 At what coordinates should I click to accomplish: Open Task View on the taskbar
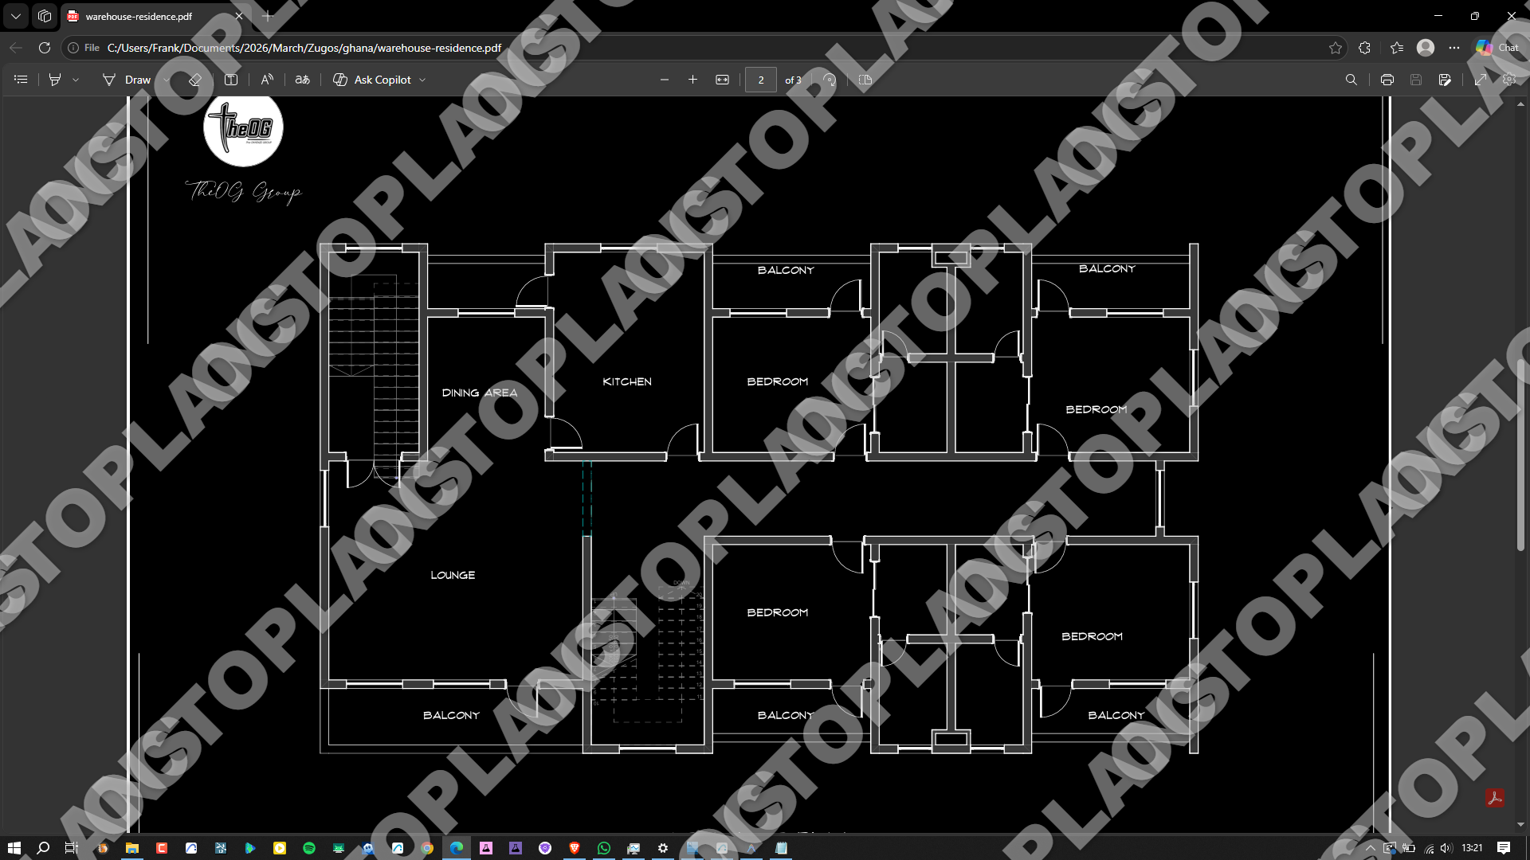pos(72,848)
